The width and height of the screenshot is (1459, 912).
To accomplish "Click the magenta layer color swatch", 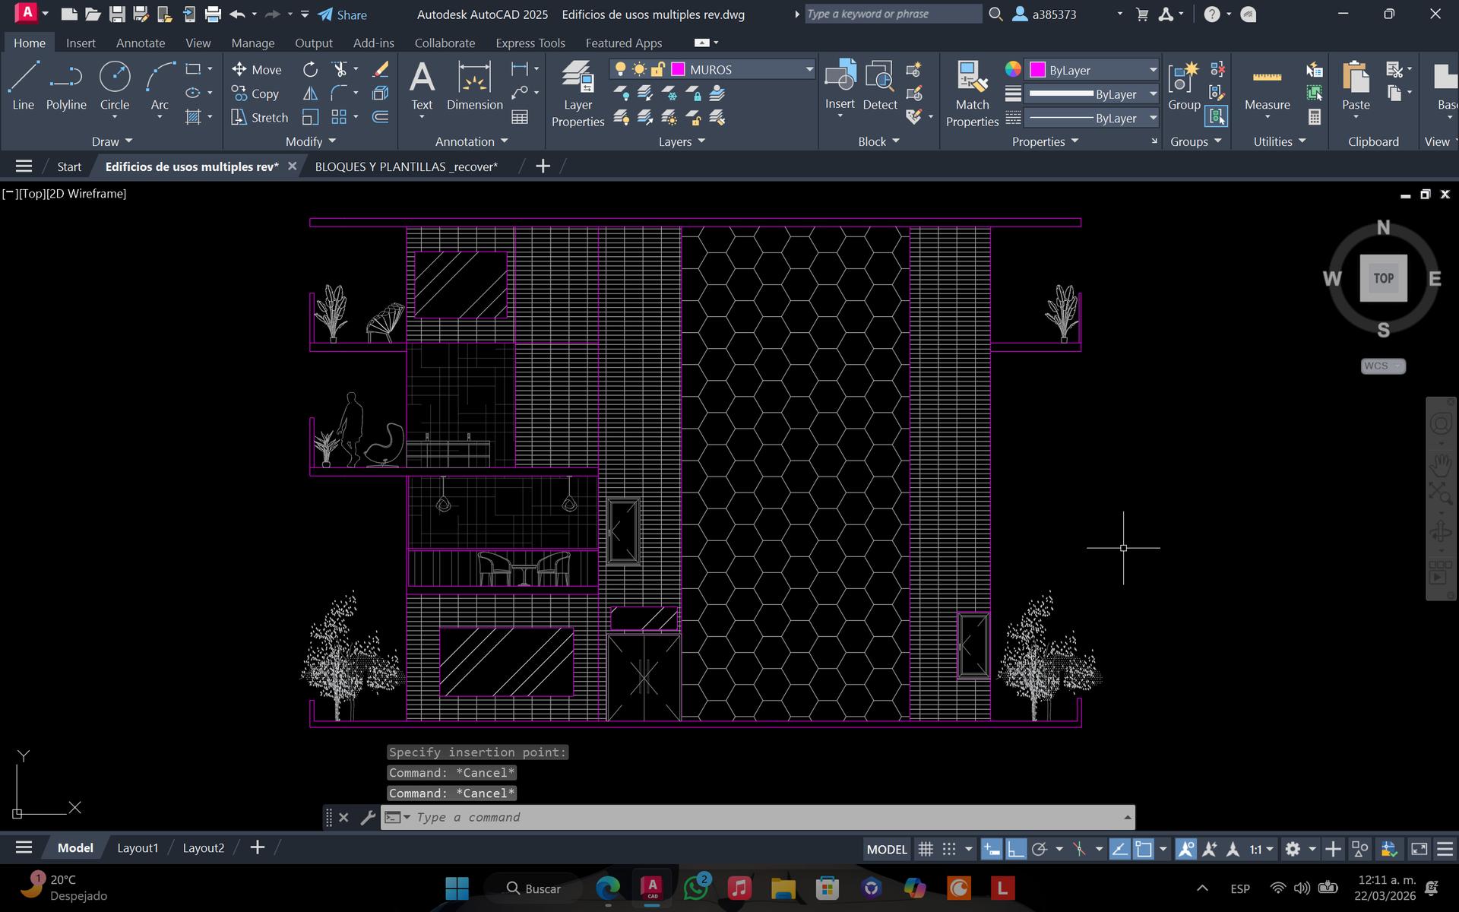I will tap(678, 69).
